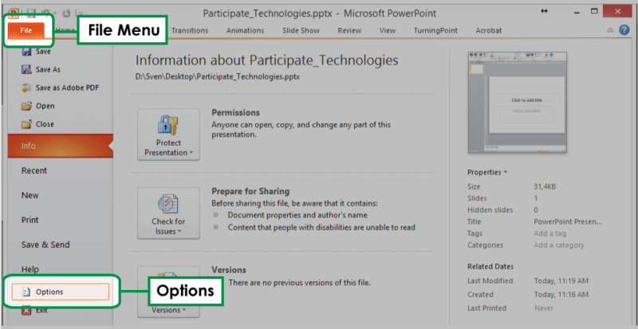638x329 pixels.
Task: Click the Open folder icon
Action: pyautogui.click(x=26, y=106)
